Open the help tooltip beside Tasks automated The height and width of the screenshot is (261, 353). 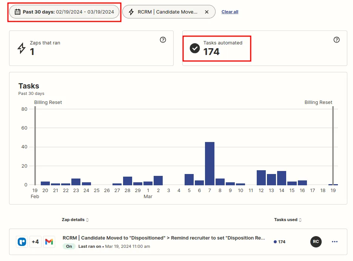(336, 40)
